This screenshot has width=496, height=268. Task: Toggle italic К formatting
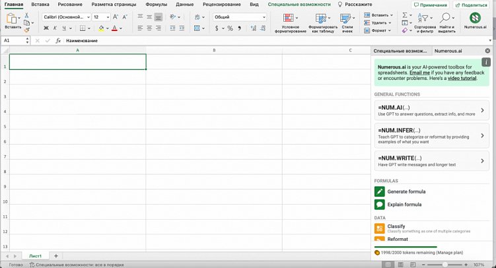[55, 28]
